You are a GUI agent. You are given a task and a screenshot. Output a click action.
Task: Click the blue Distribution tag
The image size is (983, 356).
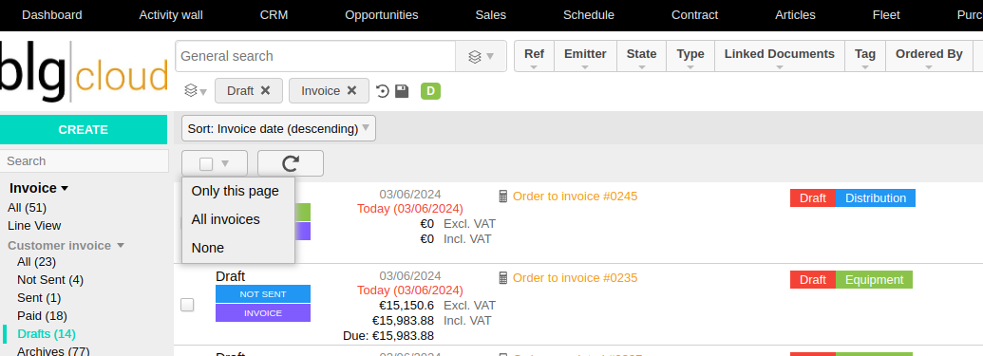[875, 198]
